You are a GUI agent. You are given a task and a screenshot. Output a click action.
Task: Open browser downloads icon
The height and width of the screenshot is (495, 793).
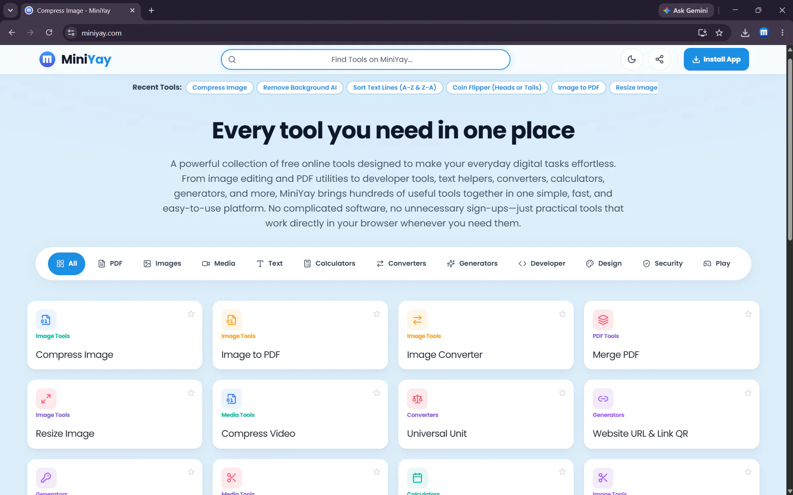click(745, 33)
